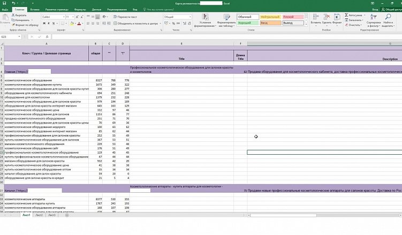Align text to the left
Image resolution: width=402 pixels, height=235 pixels.
click(88, 24)
